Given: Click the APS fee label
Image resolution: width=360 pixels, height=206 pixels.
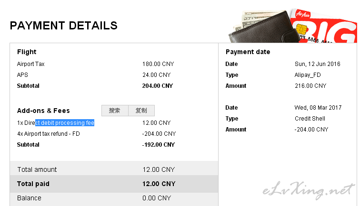Looking at the screenshot, I should pyautogui.click(x=22, y=75).
